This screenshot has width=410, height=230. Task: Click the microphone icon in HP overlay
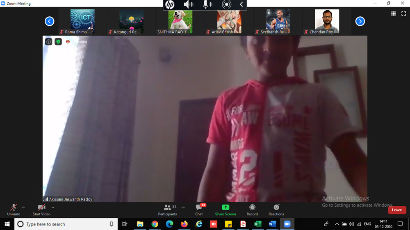coord(207,5)
